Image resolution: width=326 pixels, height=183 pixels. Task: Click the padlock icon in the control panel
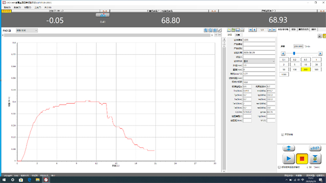point(319,36)
